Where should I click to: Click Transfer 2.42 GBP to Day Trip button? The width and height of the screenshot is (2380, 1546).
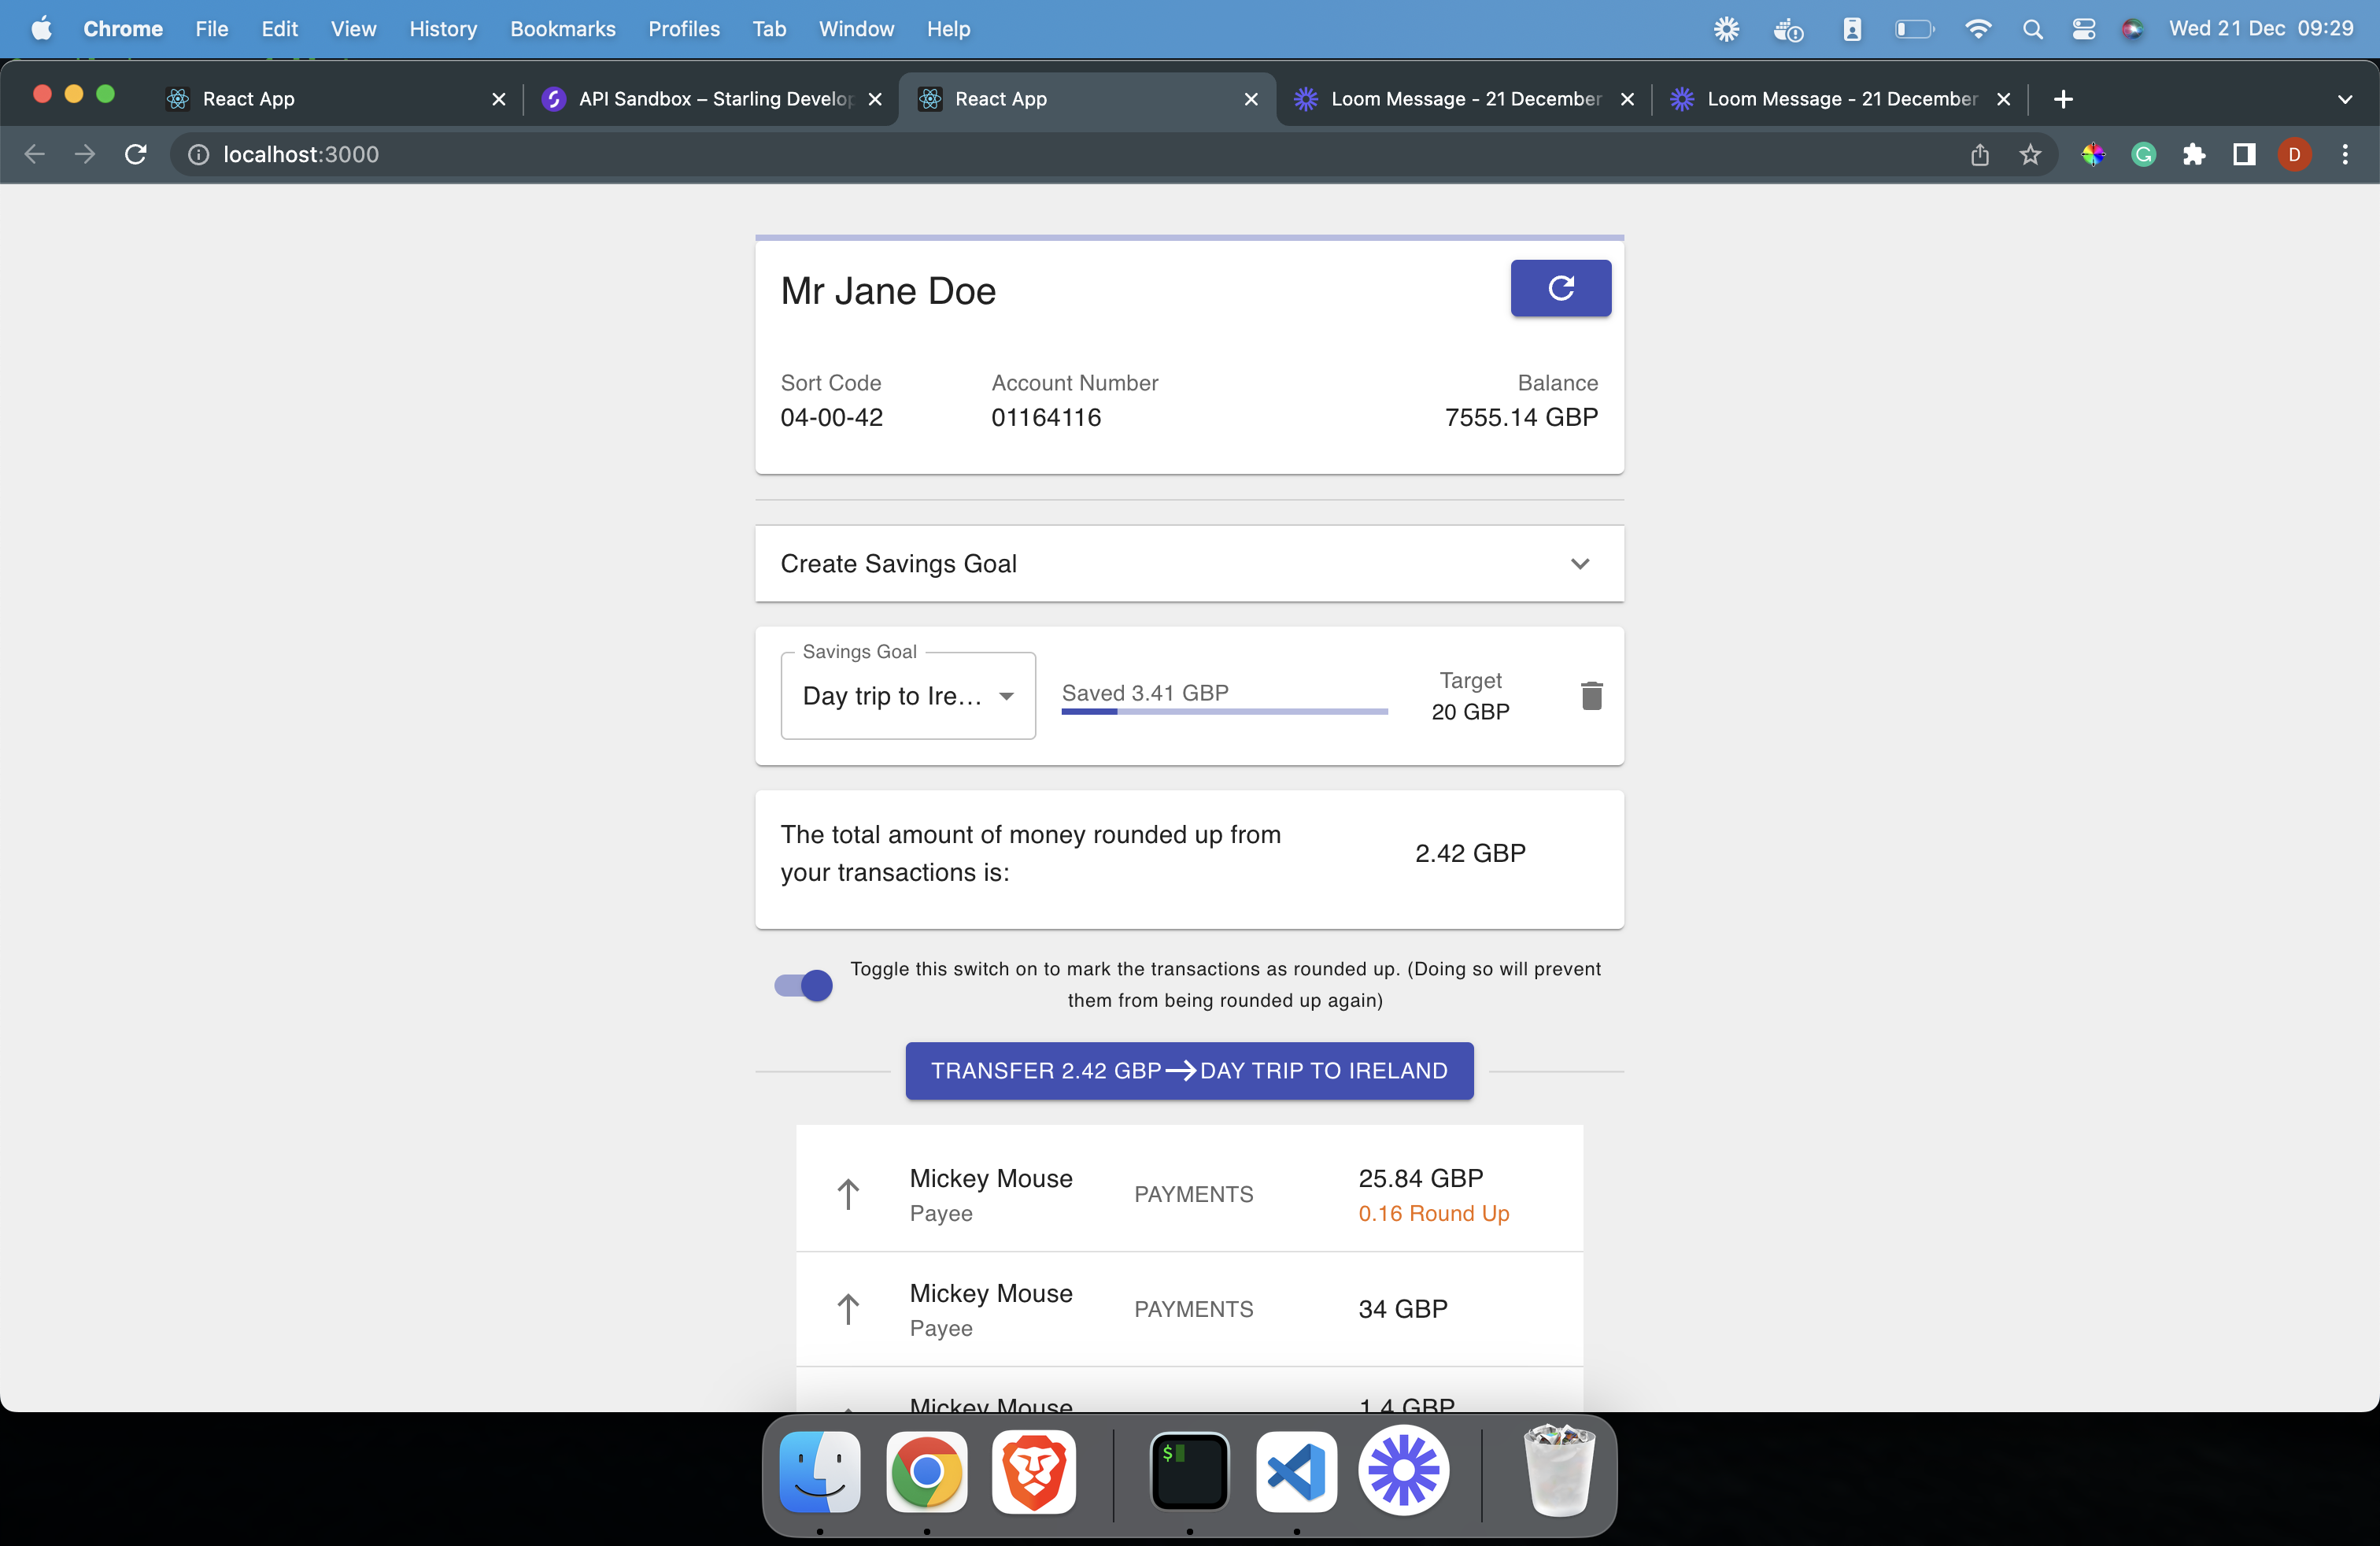(1189, 1071)
